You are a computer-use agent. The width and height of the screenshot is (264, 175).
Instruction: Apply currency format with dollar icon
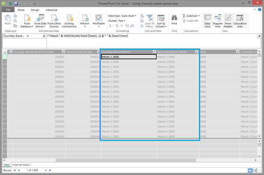pyautogui.click(x=110, y=26)
